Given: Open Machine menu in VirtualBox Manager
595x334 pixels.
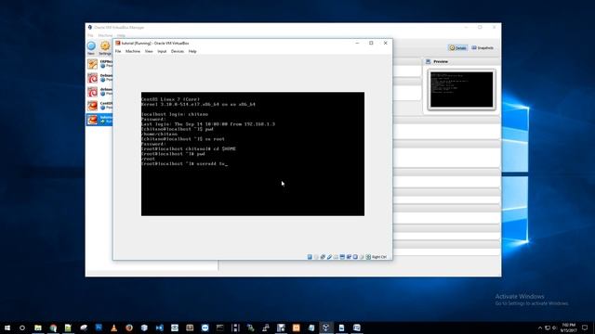Looking at the screenshot, I should pyautogui.click(x=105, y=35).
